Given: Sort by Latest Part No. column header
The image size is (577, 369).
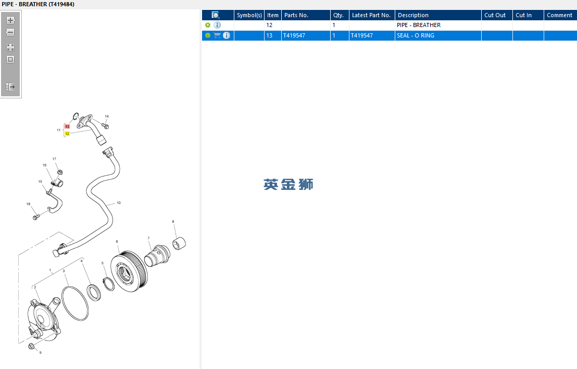Looking at the screenshot, I should (372, 15).
